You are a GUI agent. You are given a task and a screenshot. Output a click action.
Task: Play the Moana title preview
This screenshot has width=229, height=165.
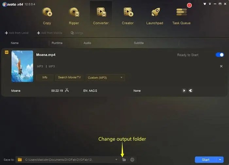click(x=184, y=91)
